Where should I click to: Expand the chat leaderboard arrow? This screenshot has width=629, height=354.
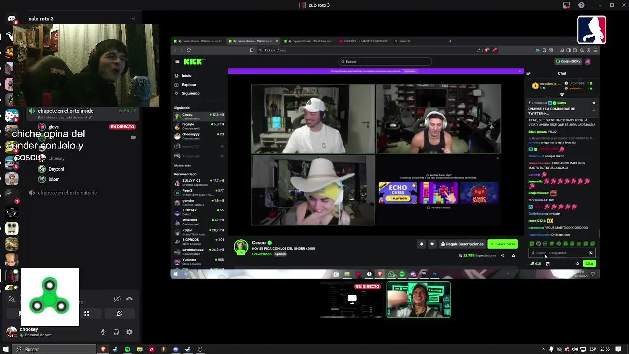point(562,95)
